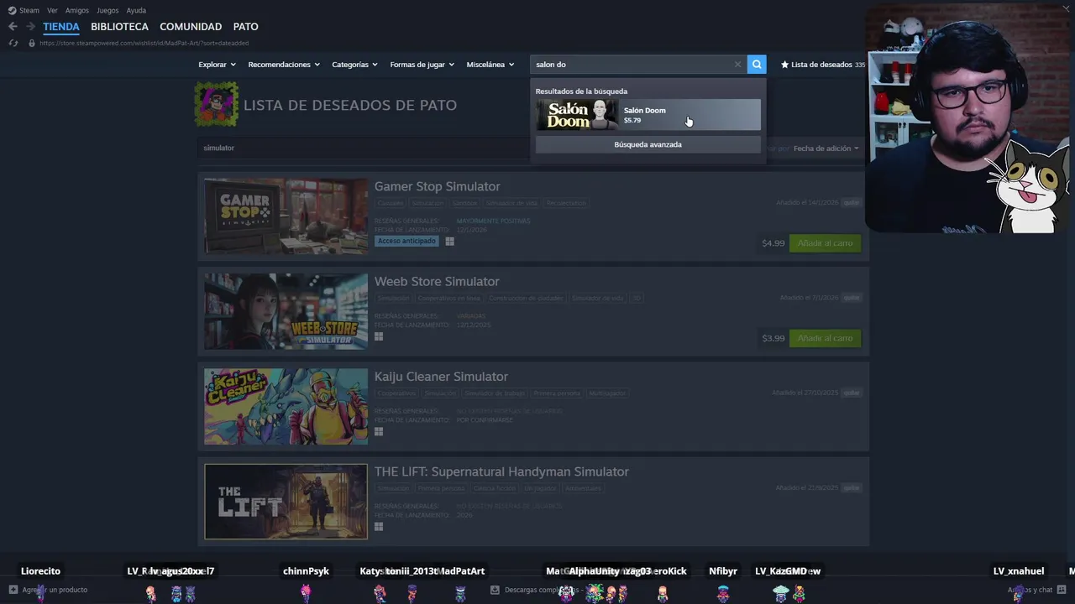Screen dimensions: 1075x604
Task: Expand the Formas de jugar dropdown
Action: pos(422,65)
